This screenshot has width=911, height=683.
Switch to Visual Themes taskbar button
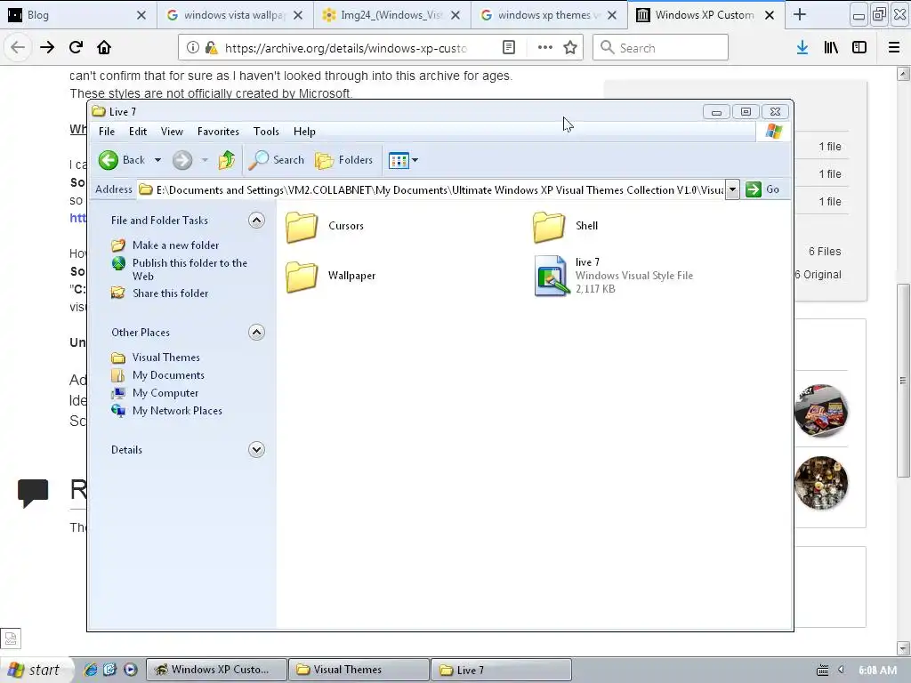coord(359,670)
